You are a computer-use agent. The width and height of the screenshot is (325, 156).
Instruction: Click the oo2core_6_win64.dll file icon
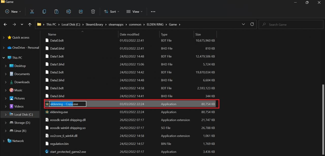click(47, 136)
